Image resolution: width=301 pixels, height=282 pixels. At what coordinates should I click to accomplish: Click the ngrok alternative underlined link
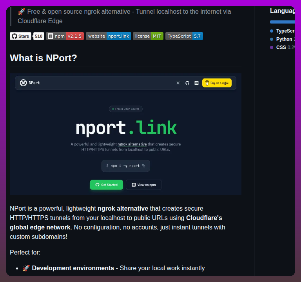(x=132, y=144)
